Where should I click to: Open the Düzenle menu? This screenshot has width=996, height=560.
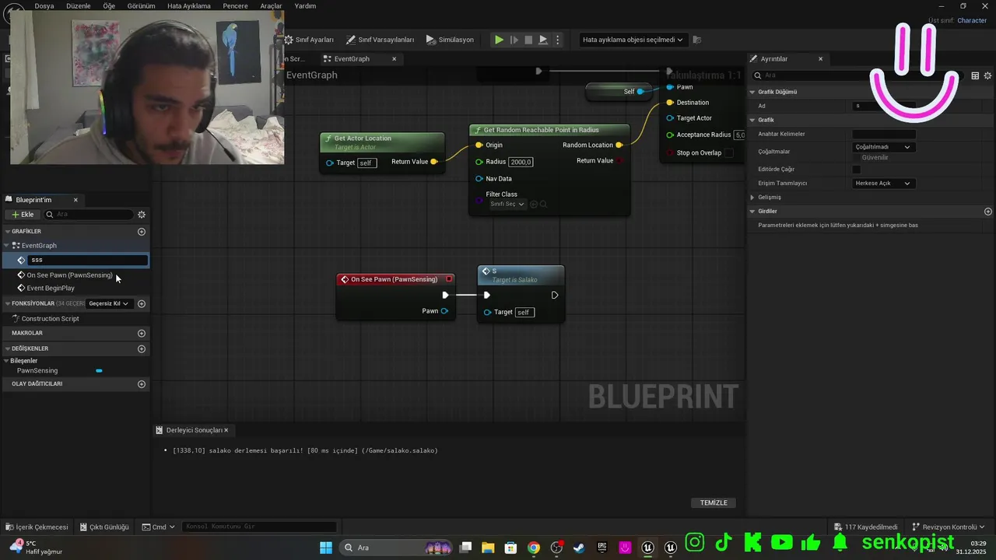click(79, 5)
